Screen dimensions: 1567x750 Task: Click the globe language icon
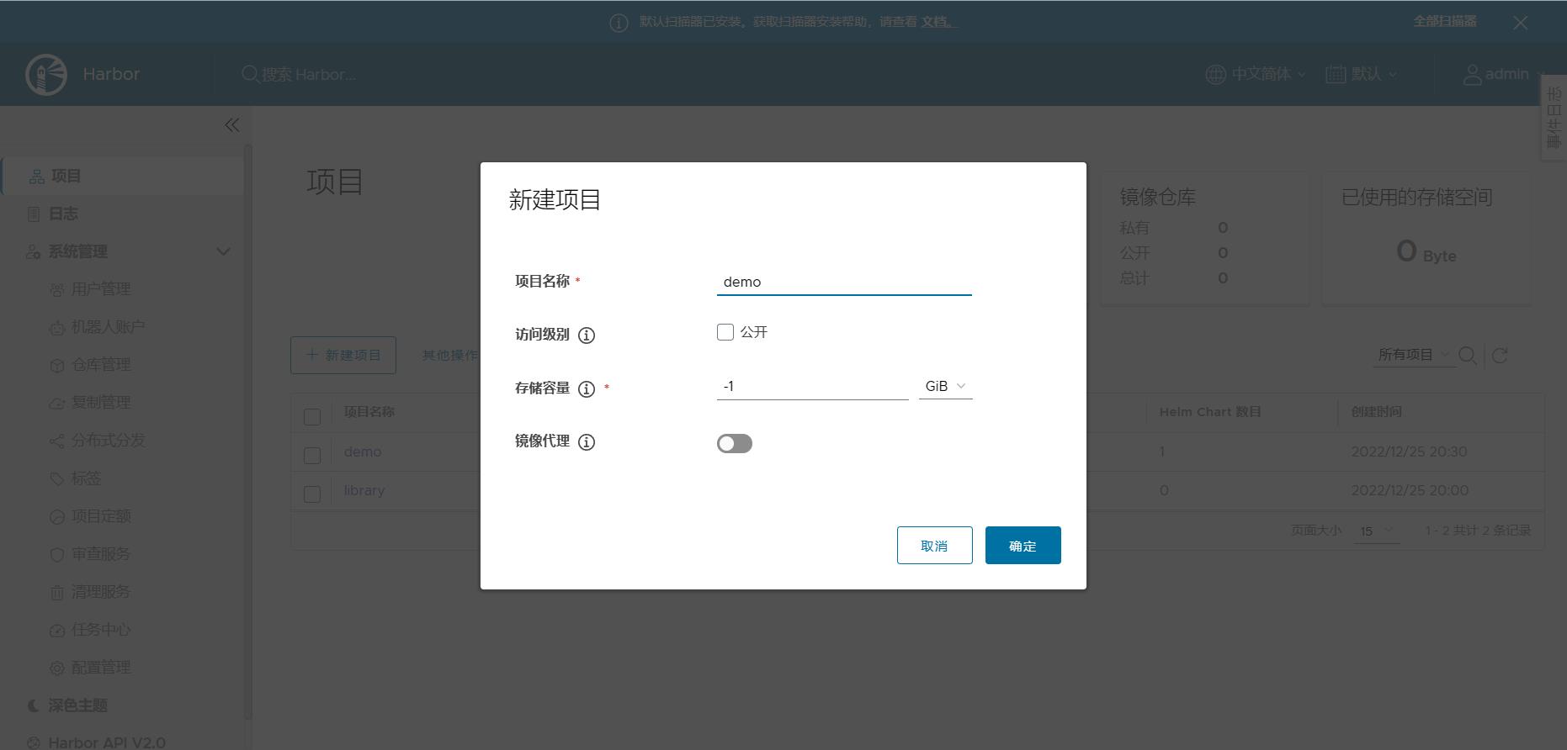coord(1215,74)
